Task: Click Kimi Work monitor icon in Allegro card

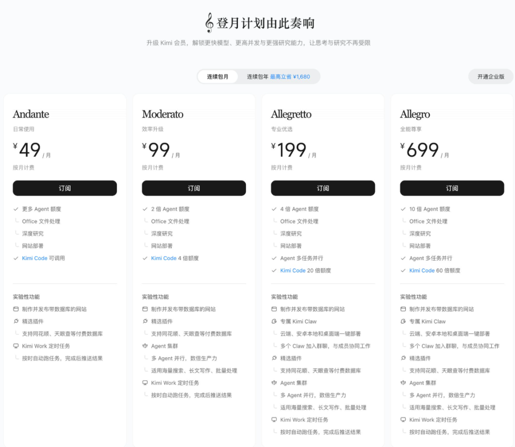Action: (x=403, y=419)
